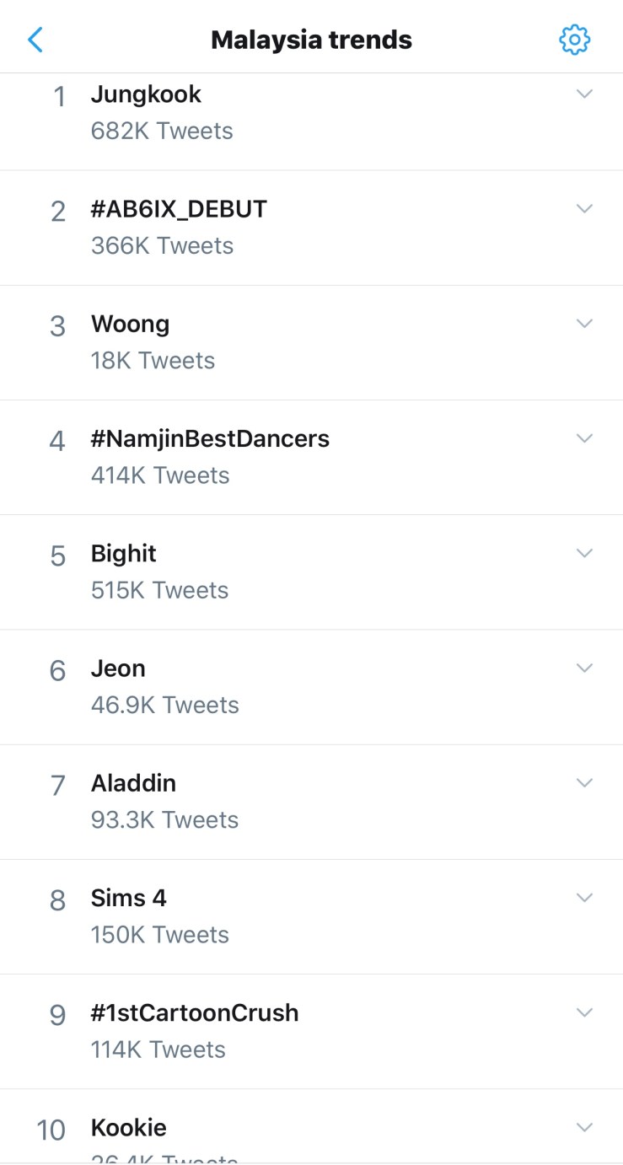Image resolution: width=623 pixels, height=1165 pixels.
Task: Open Bighit trend chevron menu
Action: click(584, 553)
